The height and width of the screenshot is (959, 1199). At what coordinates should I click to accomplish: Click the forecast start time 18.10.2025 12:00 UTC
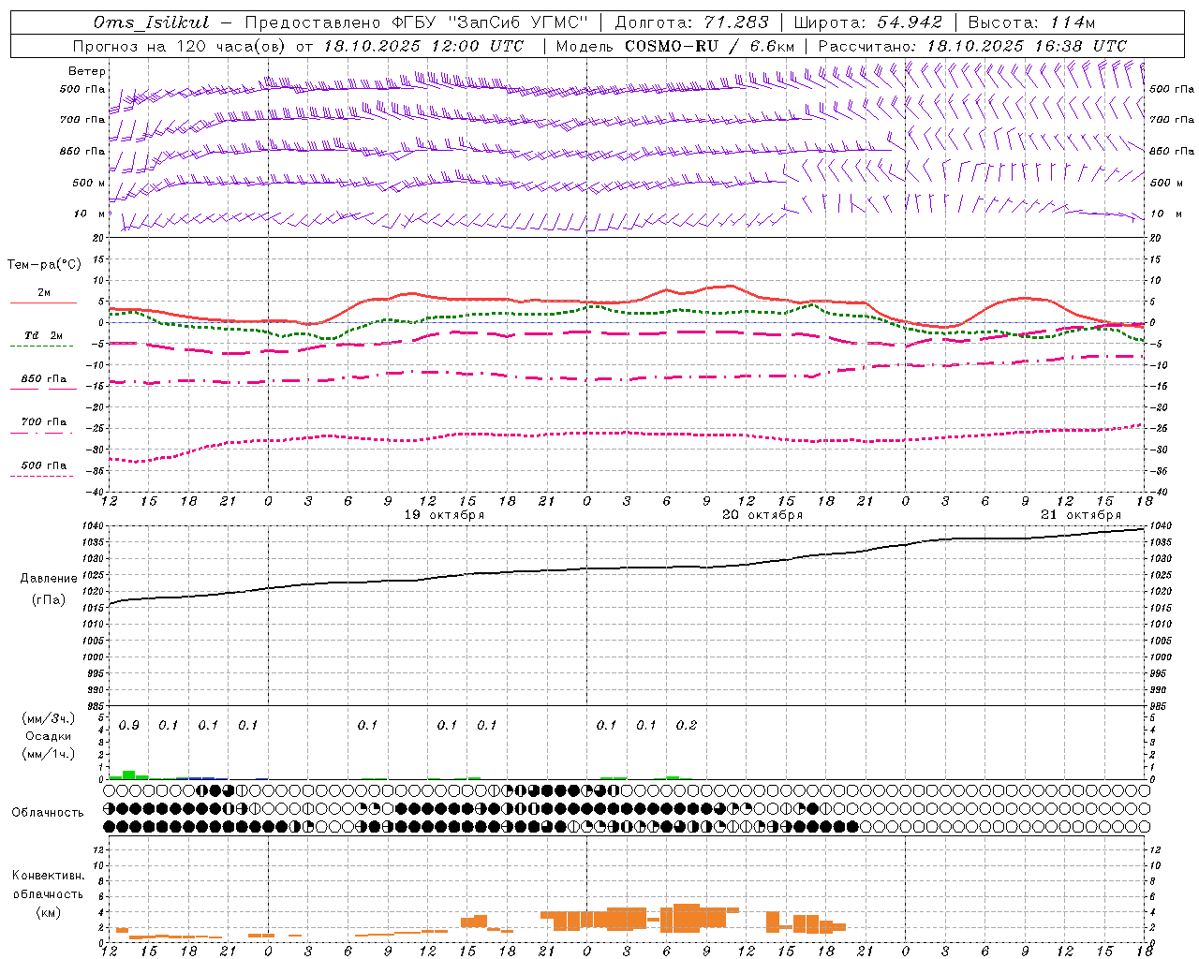pos(423,46)
